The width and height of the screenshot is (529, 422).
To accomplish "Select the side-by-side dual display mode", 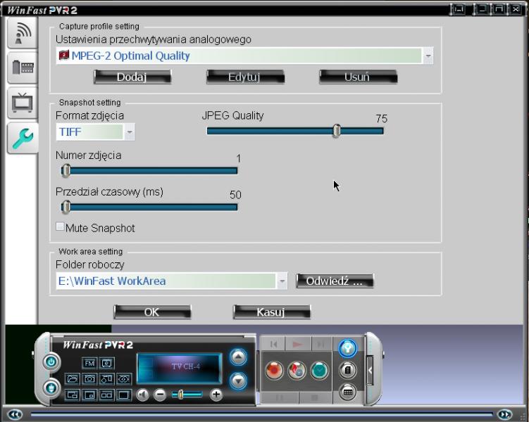I will click(x=106, y=395).
